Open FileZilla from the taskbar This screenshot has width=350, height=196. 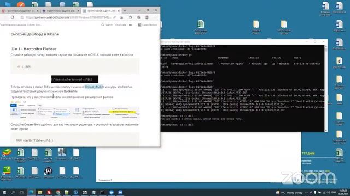tap(49, 192)
